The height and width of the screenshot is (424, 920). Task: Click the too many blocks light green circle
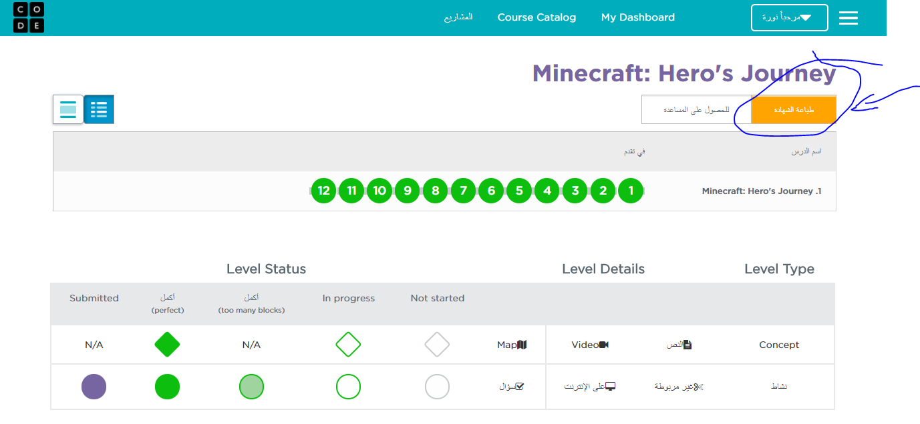point(252,387)
